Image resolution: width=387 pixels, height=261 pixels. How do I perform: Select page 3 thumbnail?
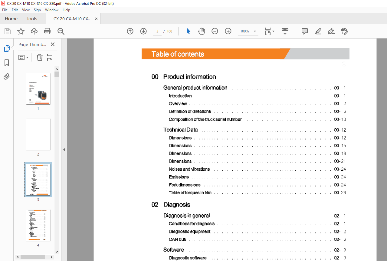click(x=38, y=179)
